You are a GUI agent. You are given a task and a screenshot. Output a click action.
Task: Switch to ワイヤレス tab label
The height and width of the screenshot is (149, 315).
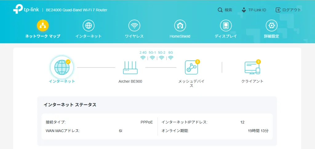point(134,36)
